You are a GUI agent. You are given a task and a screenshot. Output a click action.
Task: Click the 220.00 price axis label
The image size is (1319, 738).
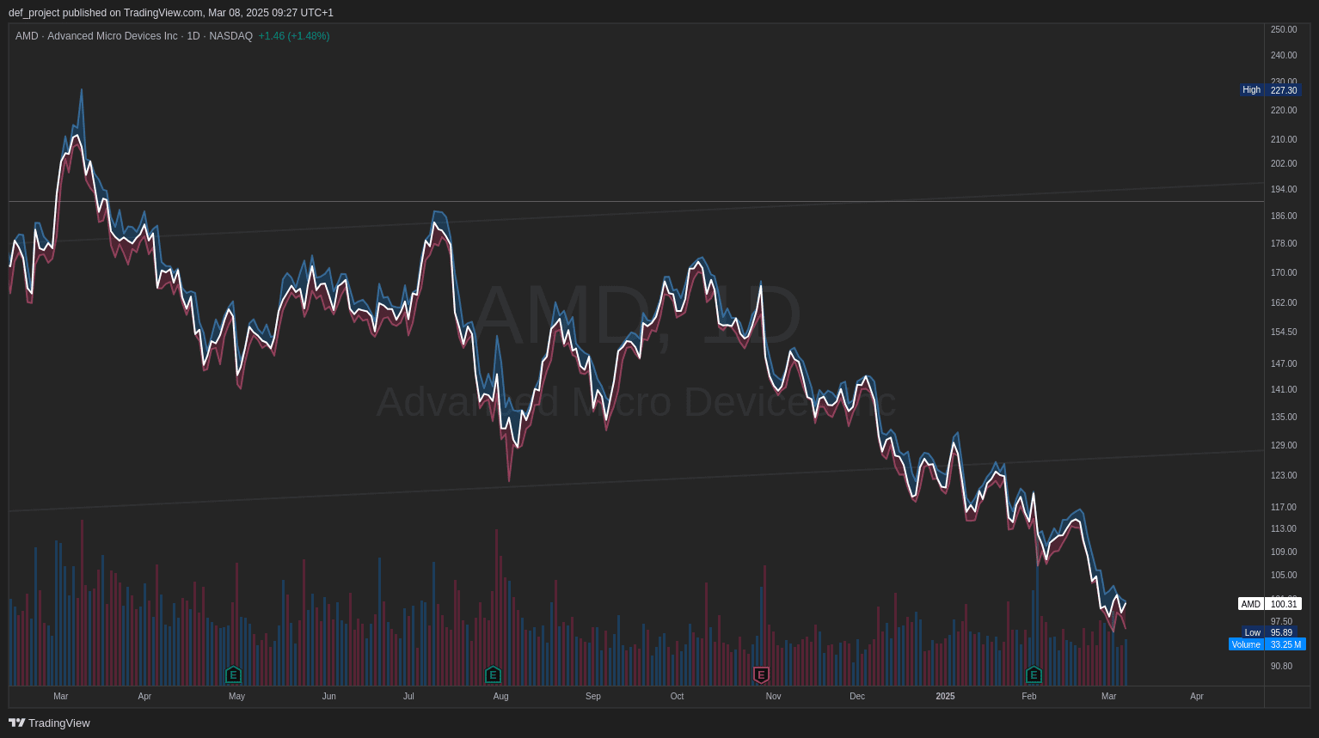click(1284, 110)
